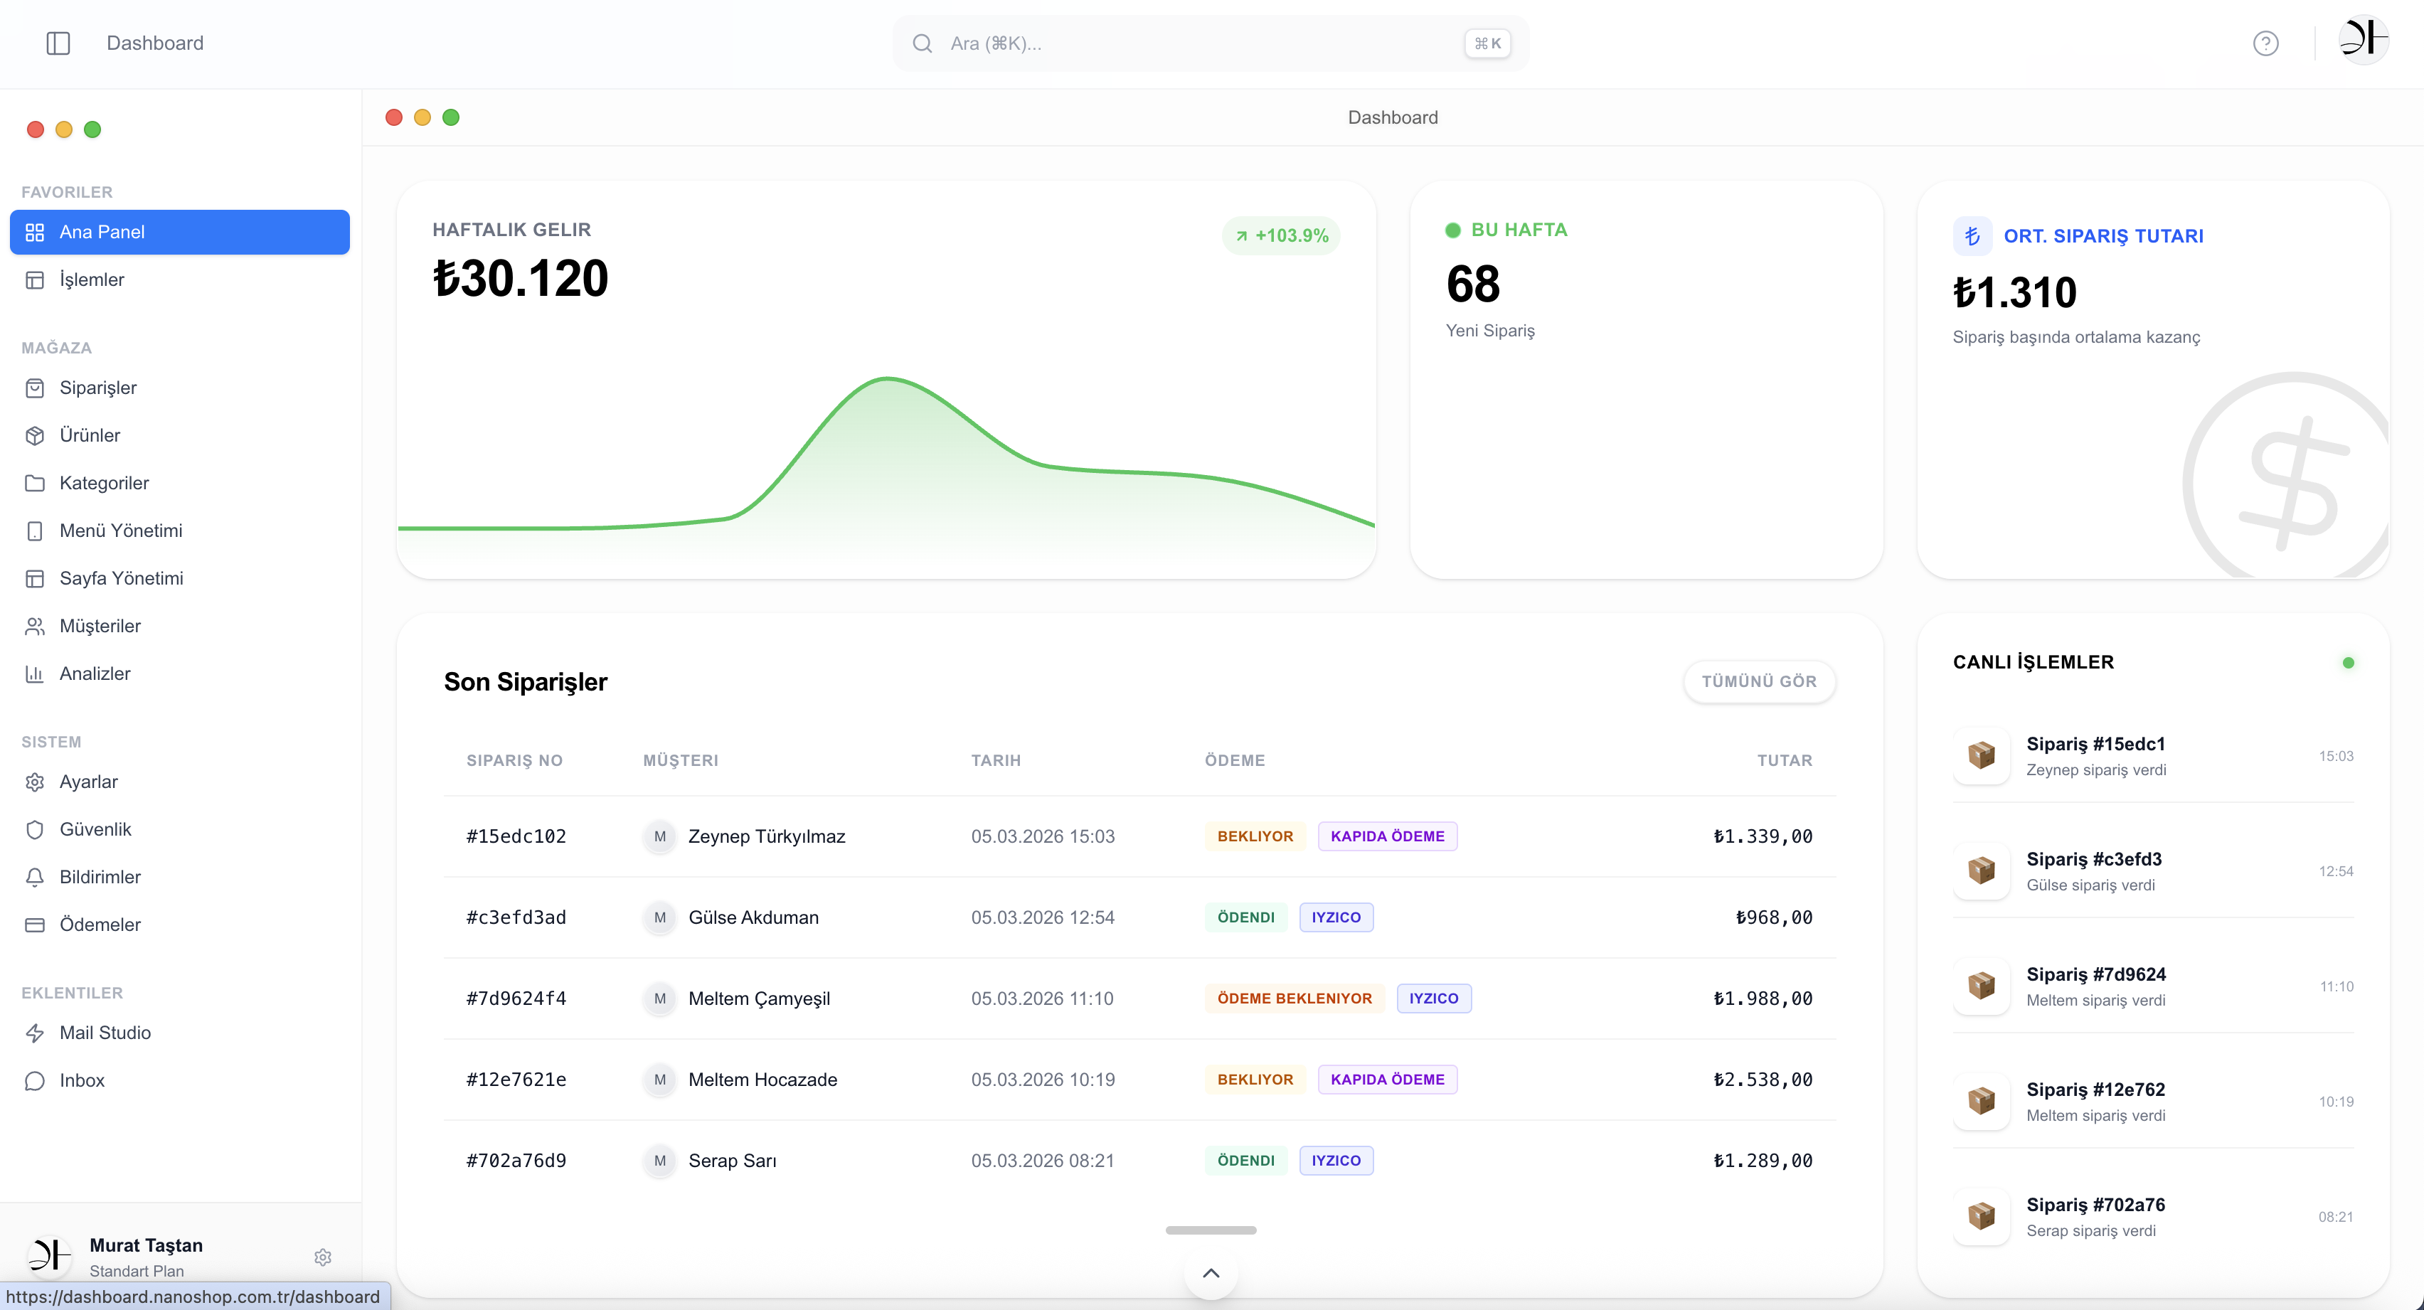The image size is (2424, 1310).
Task: Focus the Ara search field
Action: tap(1210, 43)
